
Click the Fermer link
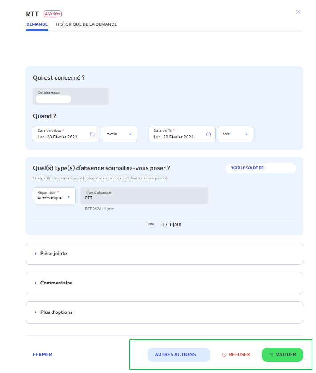tap(42, 355)
